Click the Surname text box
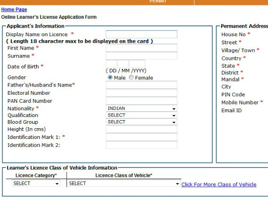Screen dimensions: 268x201 pyautogui.click(x=141, y=56)
